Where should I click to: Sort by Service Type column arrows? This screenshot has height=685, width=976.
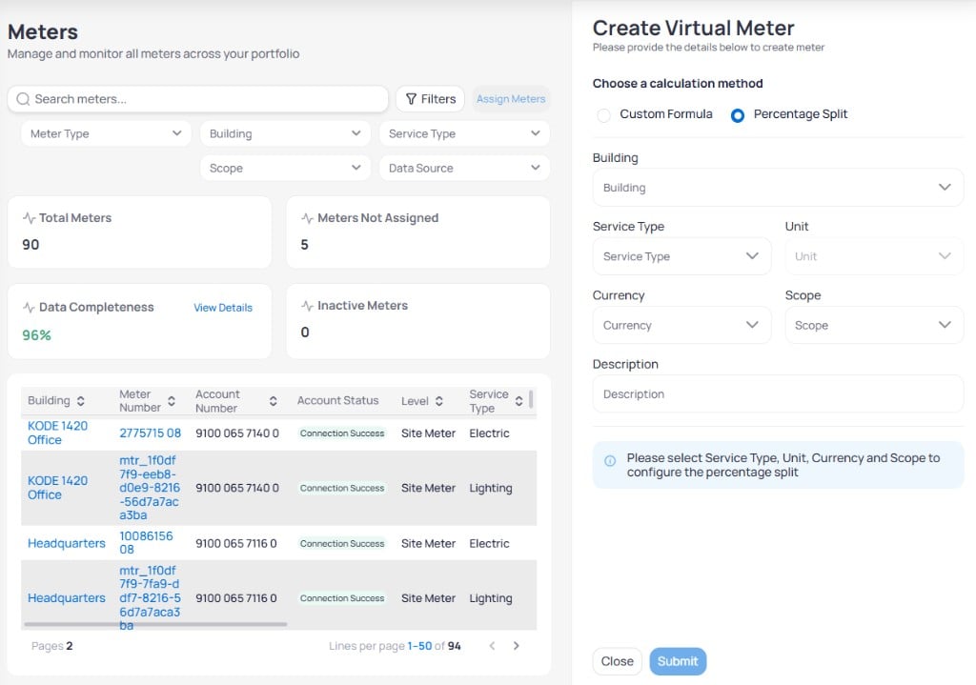click(519, 401)
